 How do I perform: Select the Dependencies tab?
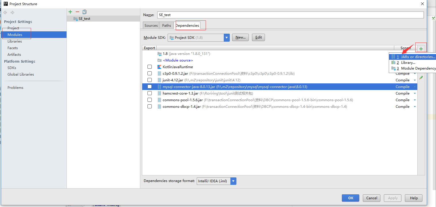(x=187, y=25)
